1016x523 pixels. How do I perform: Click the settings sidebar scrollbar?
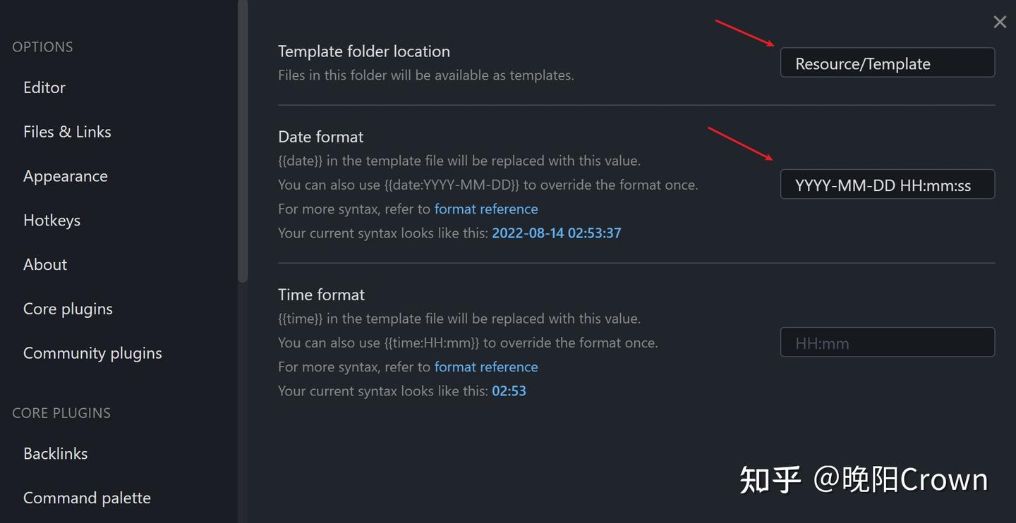tap(243, 141)
